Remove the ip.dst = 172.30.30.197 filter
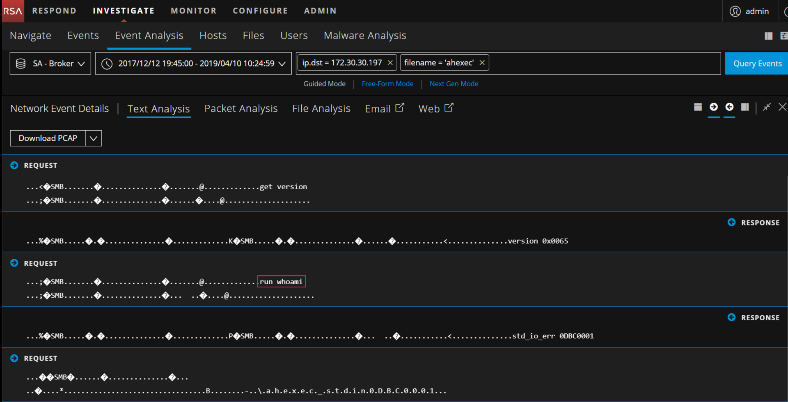 390,63
